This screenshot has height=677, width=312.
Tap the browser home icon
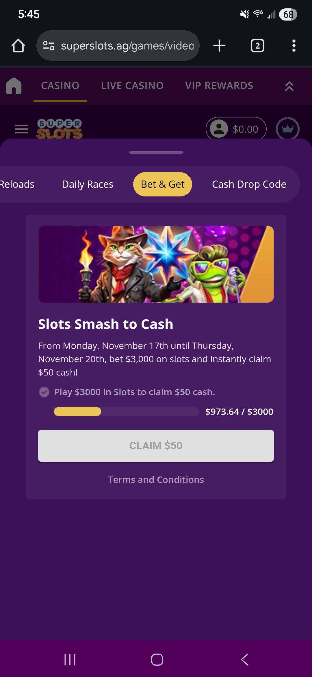coord(18,46)
